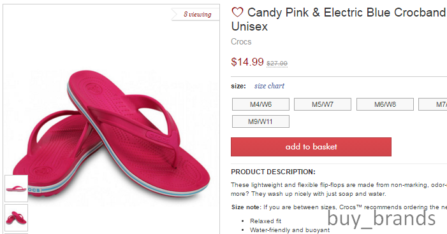Click the heart wishlist icon beside title

click(x=237, y=13)
